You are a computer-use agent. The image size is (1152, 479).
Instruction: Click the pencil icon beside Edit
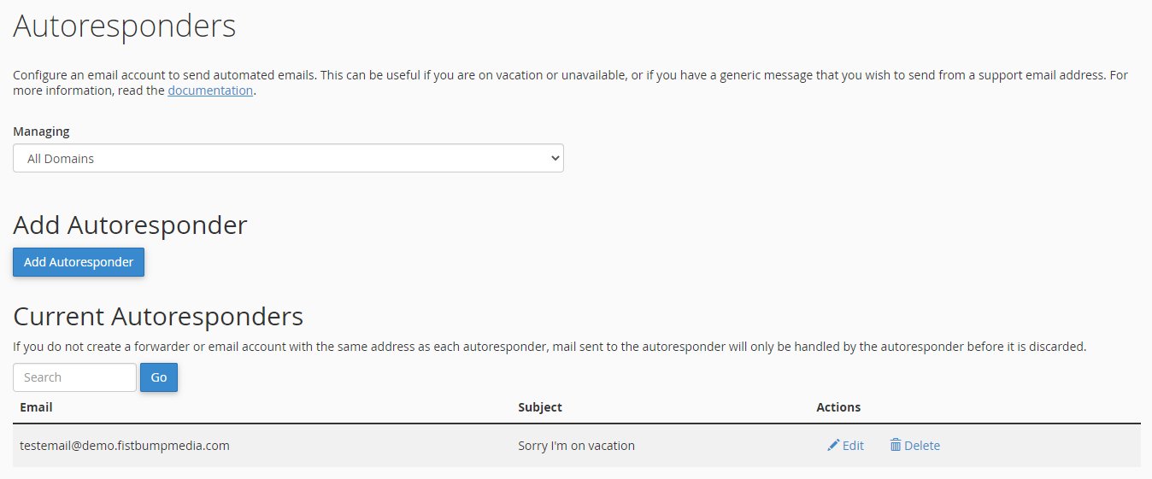coord(833,445)
